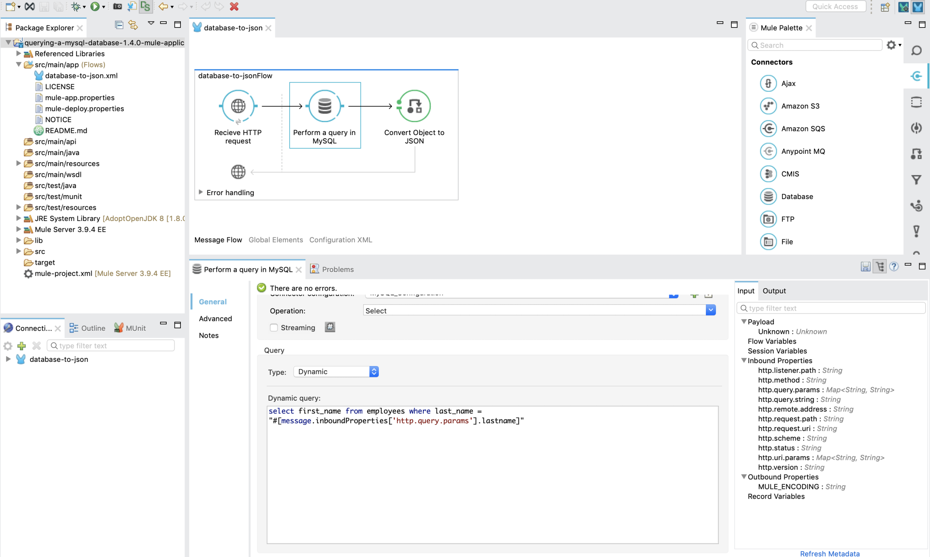Viewport: 930px width, 557px height.
Task: Enable the Streaming checkbox
Action: pos(274,328)
